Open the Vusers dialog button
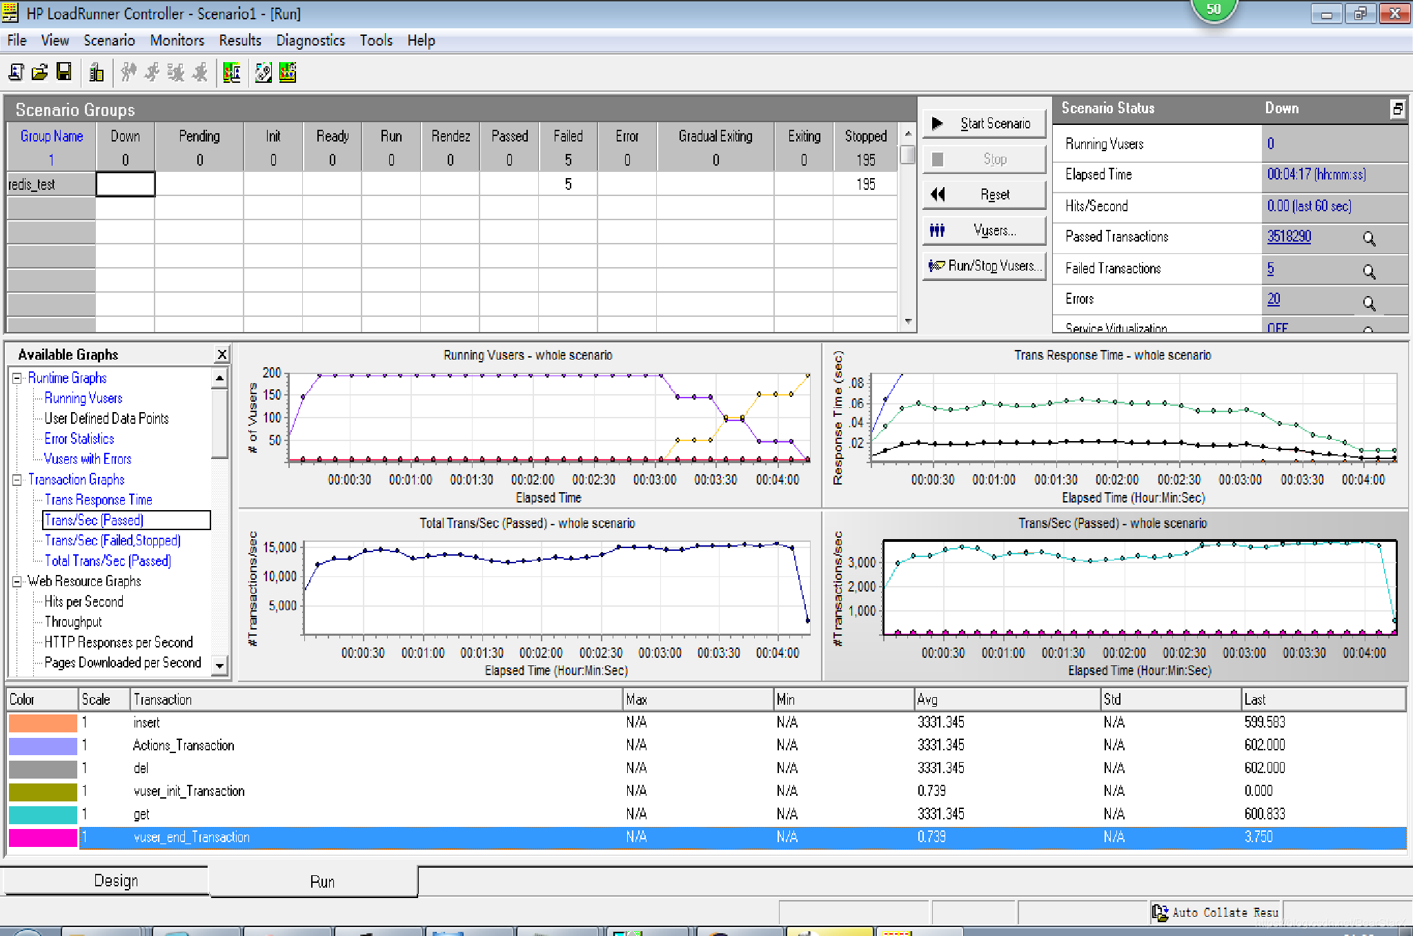 coord(984,231)
